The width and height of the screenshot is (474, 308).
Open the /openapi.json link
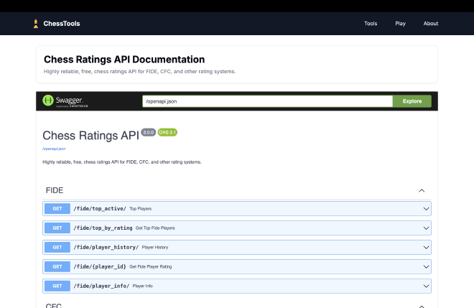pyautogui.click(x=54, y=149)
